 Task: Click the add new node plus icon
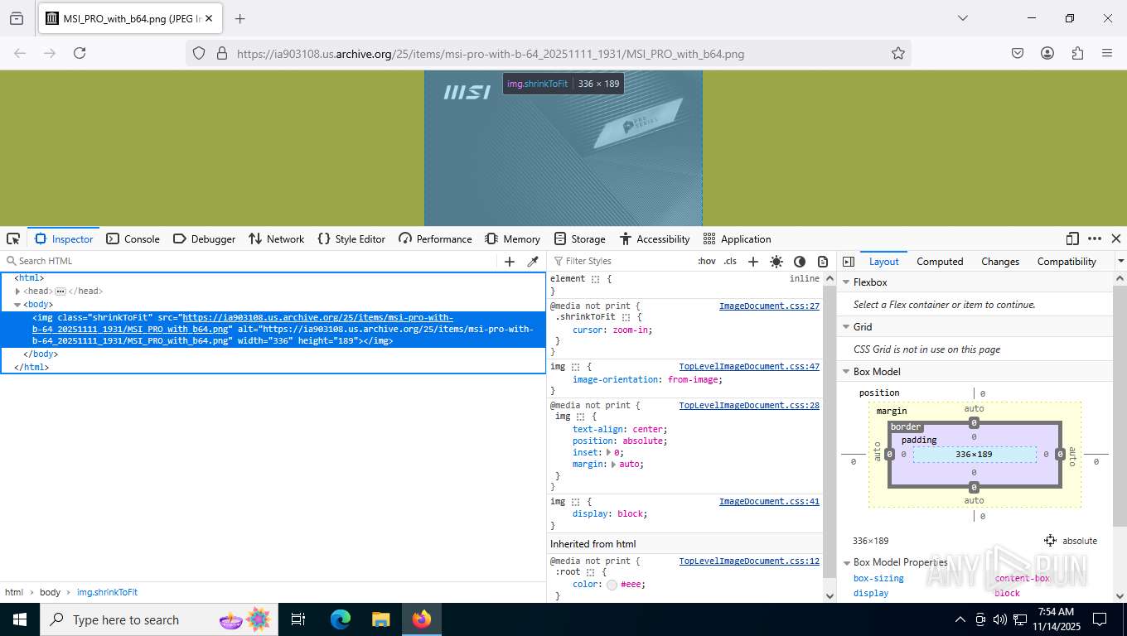point(510,261)
